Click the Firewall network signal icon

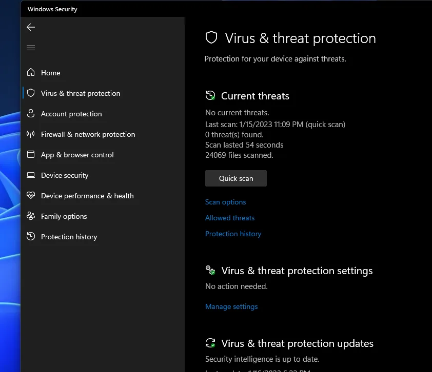pyautogui.click(x=31, y=134)
